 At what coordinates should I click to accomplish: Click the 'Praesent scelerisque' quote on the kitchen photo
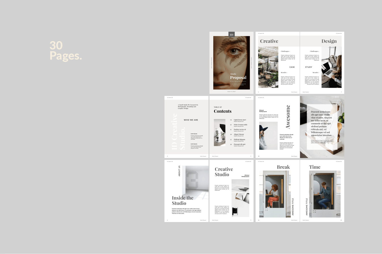321,124
